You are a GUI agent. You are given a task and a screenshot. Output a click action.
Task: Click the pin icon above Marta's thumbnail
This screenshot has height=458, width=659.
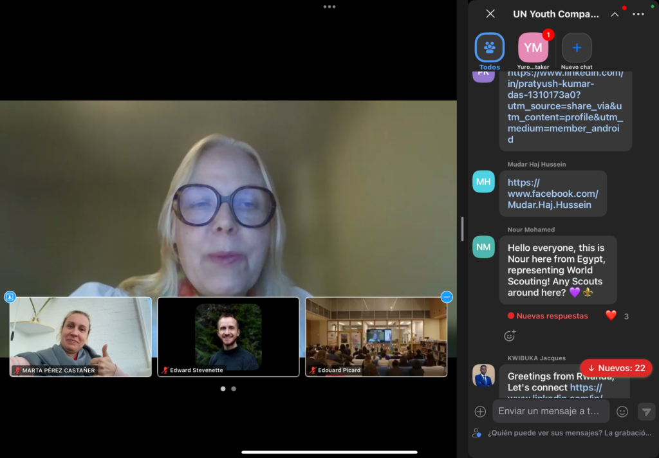click(10, 297)
